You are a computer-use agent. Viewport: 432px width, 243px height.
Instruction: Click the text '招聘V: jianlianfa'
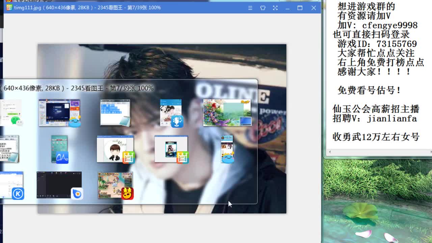pos(375,118)
